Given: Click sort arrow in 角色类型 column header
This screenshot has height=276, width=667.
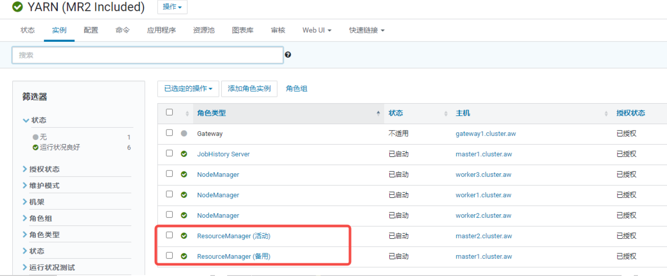Looking at the screenshot, I should [x=378, y=113].
